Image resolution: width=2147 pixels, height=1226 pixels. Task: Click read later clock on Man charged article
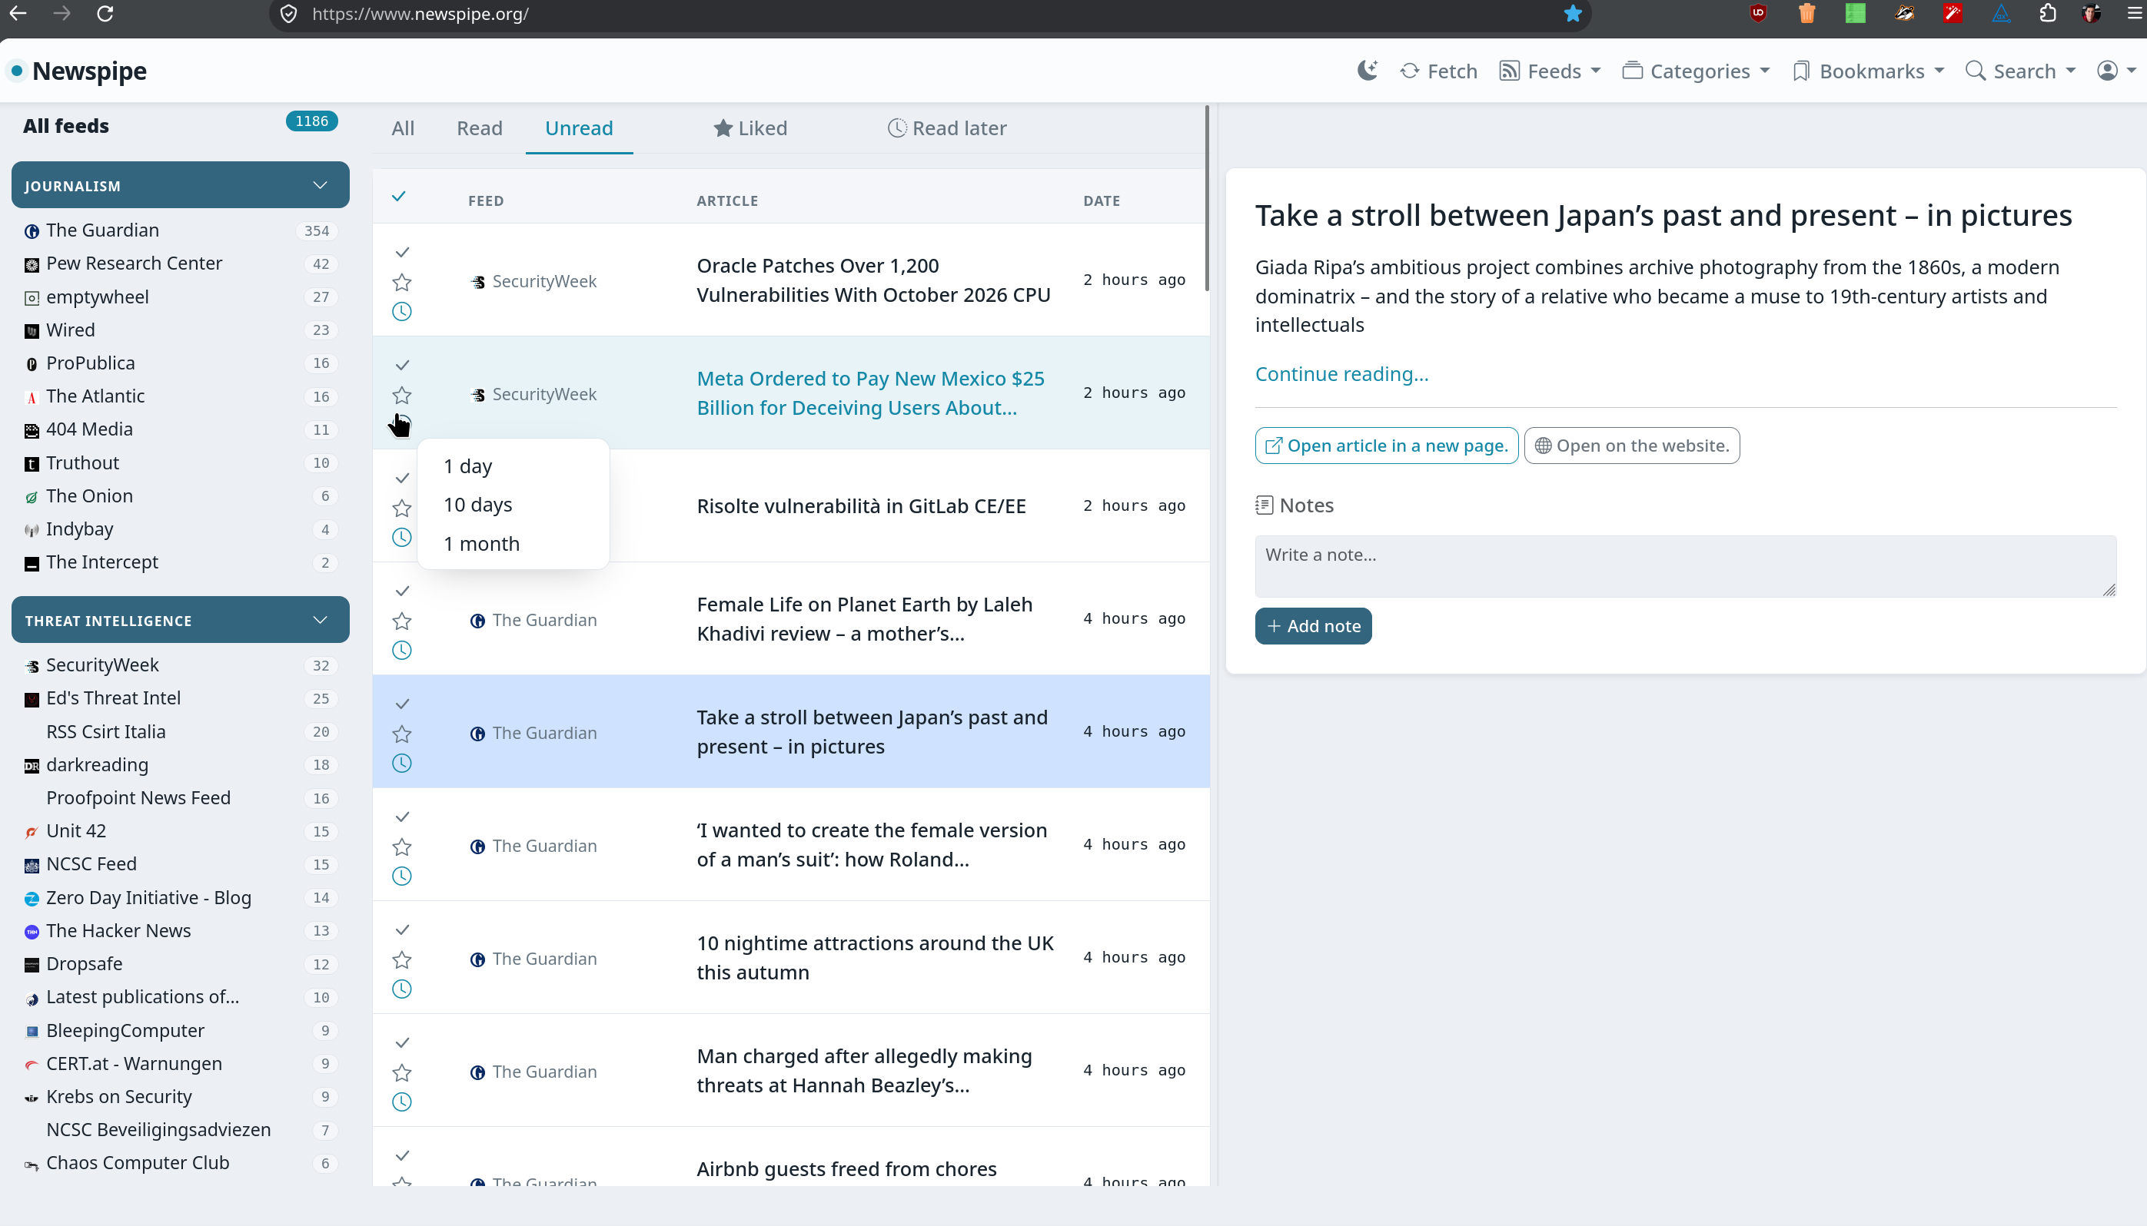pyautogui.click(x=402, y=1102)
